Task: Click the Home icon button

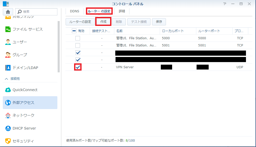Action: (x=8, y=12)
